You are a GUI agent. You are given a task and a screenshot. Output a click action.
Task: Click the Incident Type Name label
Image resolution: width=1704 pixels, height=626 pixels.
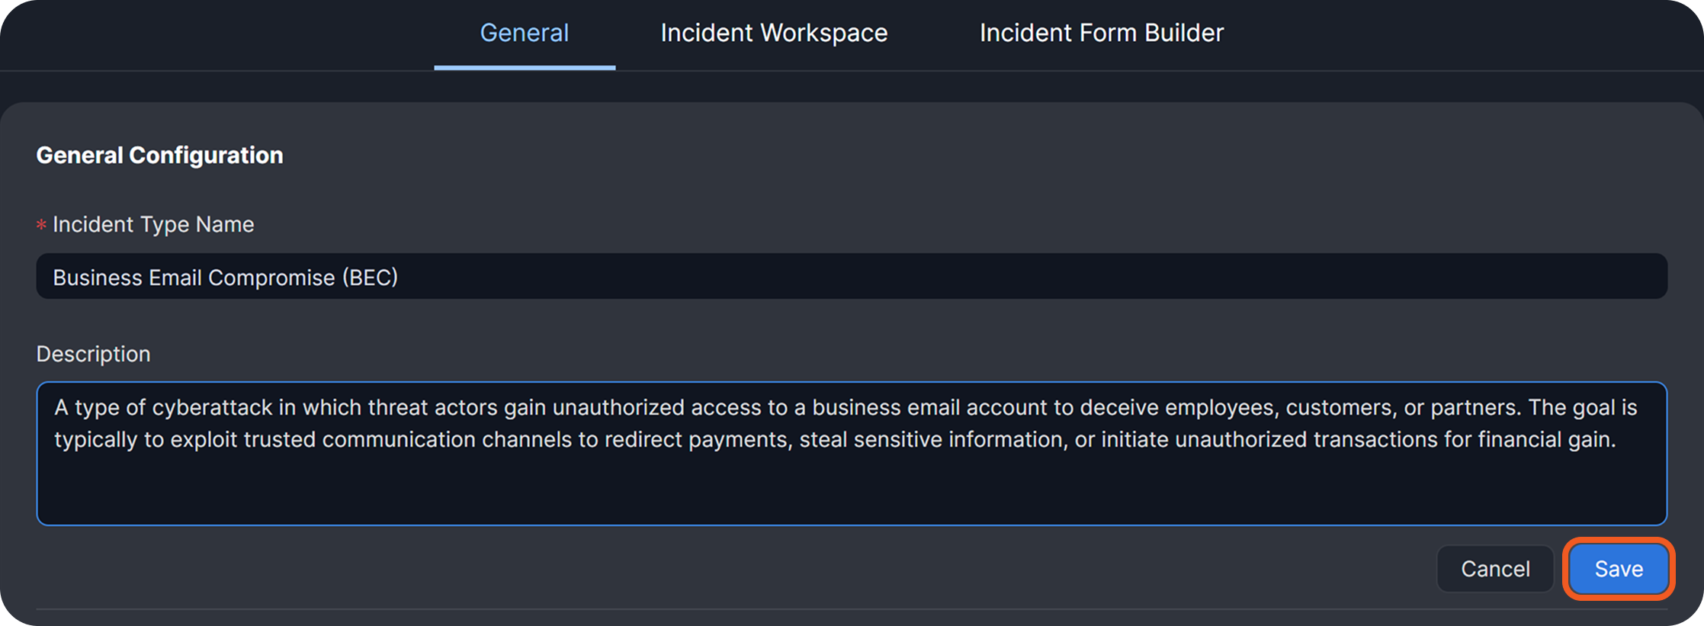pyautogui.click(x=153, y=225)
